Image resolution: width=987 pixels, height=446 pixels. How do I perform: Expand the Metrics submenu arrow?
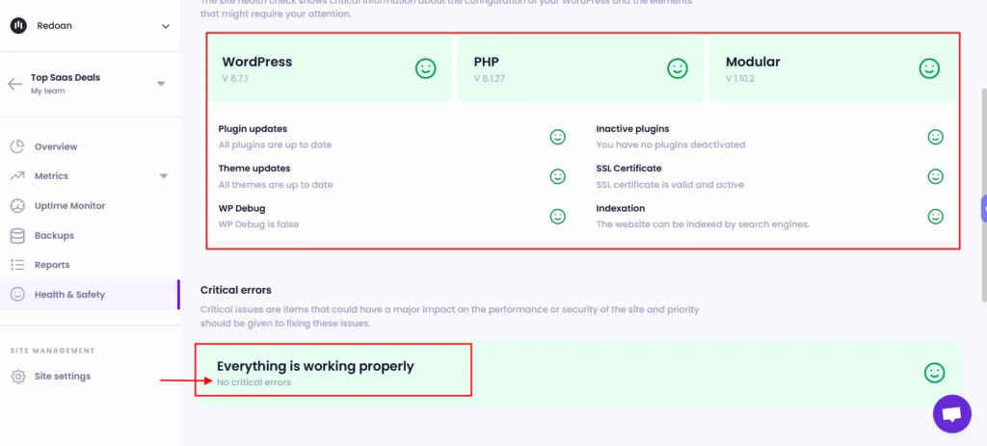(x=163, y=176)
